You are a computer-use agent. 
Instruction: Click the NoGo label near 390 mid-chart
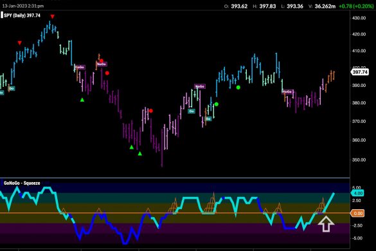199,86
